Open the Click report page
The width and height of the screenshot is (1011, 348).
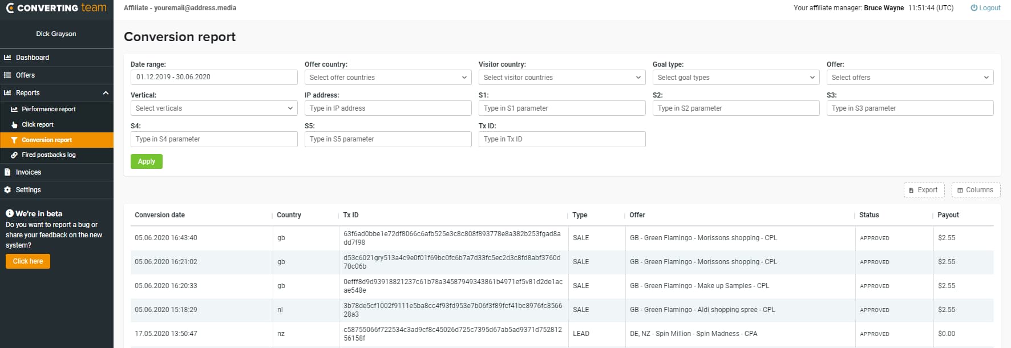[x=56, y=124]
